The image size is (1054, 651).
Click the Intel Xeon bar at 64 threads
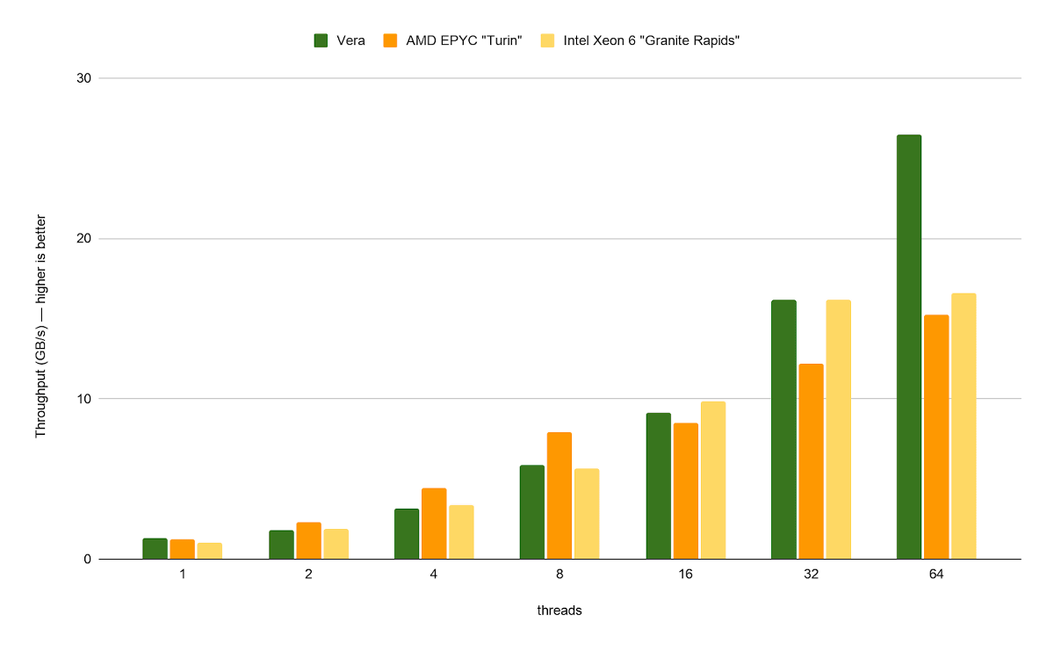964,426
